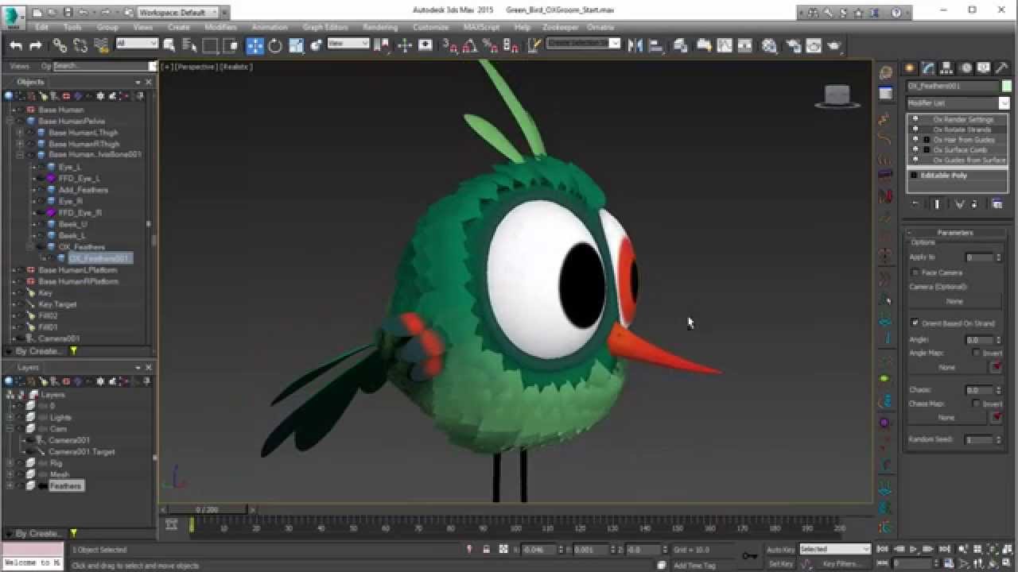Image resolution: width=1018 pixels, height=572 pixels.
Task: Expand the Rig layer
Action: [10, 462]
